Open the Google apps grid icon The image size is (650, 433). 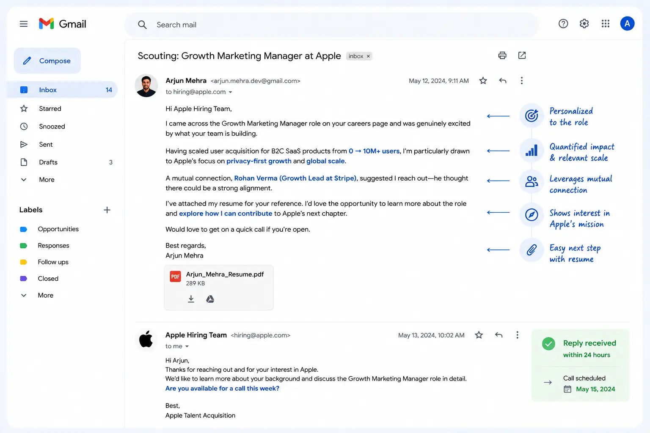[606, 24]
